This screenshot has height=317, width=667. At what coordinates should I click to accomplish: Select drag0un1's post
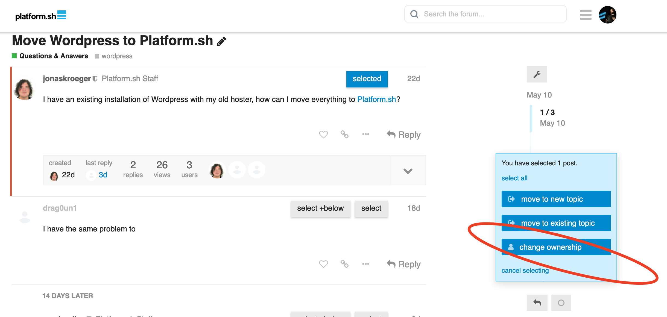[371, 209]
